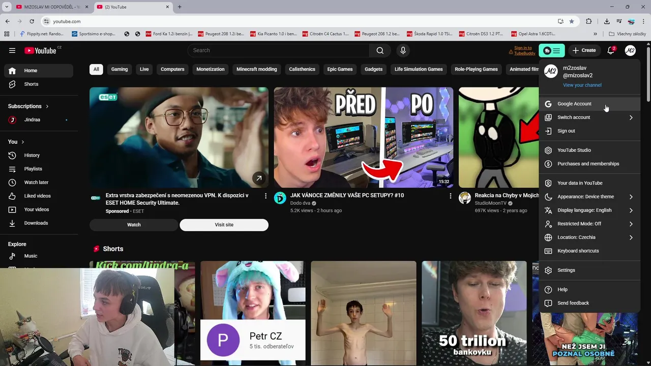Image resolution: width=651 pixels, height=366 pixels.
Task: Select the Calisthenics filter chip
Action: [302, 69]
